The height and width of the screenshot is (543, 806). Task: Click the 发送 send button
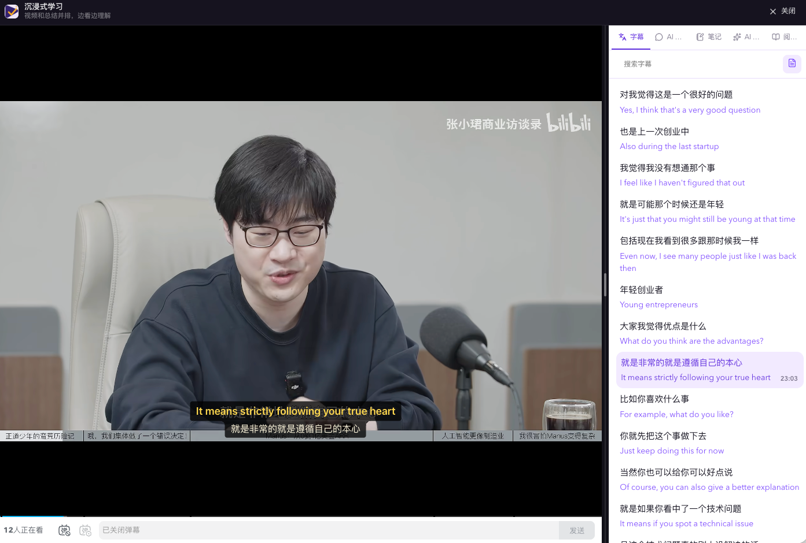577,530
